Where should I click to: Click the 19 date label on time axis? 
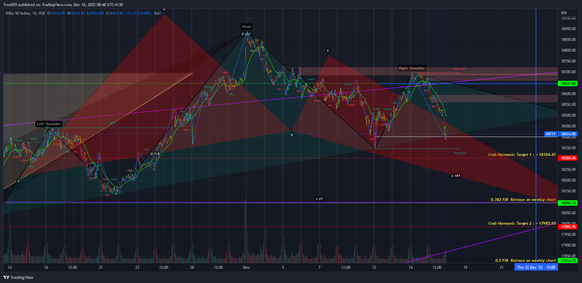pos(465,267)
